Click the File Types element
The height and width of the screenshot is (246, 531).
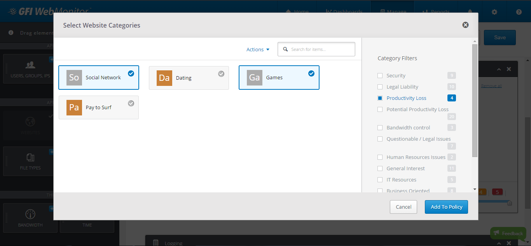30,161
